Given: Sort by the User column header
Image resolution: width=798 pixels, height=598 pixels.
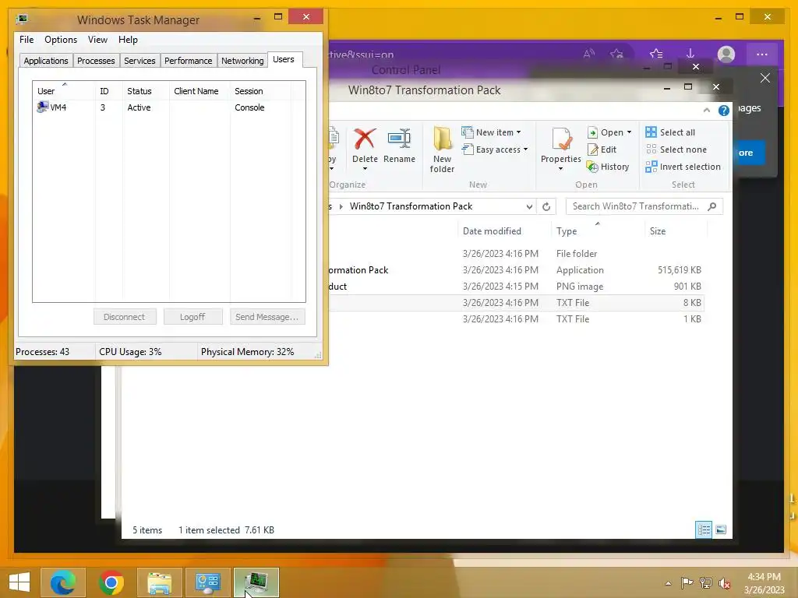Looking at the screenshot, I should coord(64,91).
